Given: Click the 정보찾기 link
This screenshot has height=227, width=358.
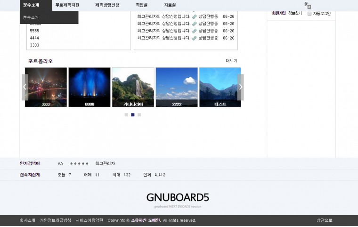Looking at the screenshot, I should 295,13.
